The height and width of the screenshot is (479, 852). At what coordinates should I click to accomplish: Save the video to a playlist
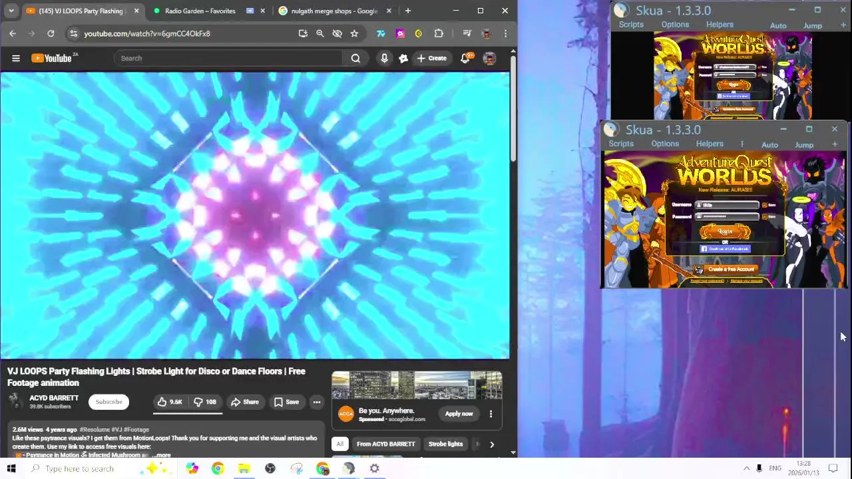point(286,402)
